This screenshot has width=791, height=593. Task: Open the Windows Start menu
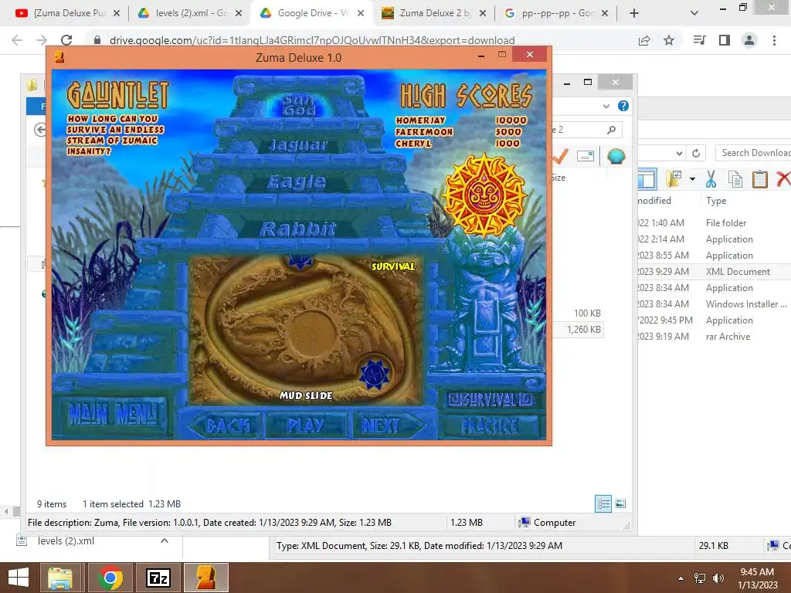click(x=19, y=578)
